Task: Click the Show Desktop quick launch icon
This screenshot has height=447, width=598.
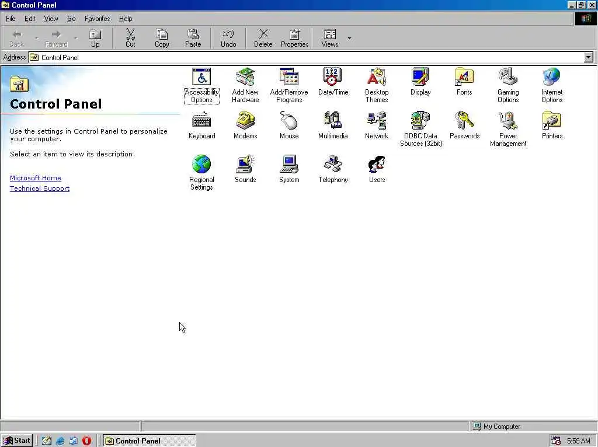Action: pyautogui.click(x=47, y=441)
